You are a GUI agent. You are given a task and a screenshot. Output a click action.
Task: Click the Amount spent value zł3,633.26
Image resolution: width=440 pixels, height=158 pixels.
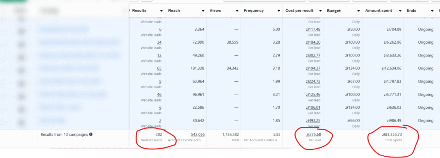click(x=393, y=55)
